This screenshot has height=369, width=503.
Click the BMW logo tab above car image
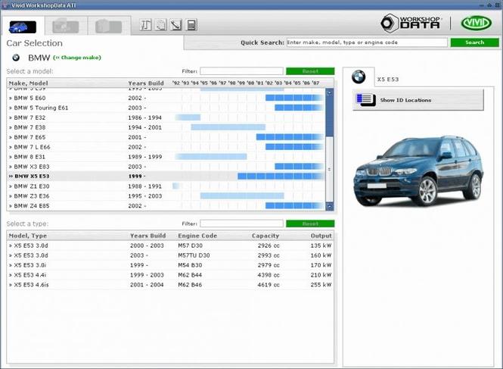359,77
